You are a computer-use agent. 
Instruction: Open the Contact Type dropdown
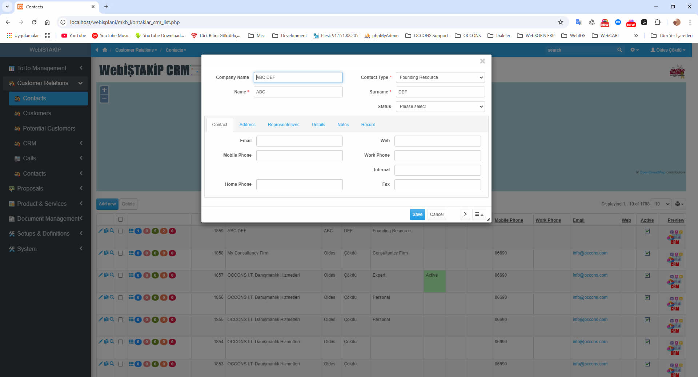(440, 77)
